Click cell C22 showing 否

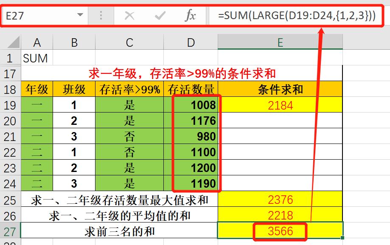pyautogui.click(x=129, y=152)
